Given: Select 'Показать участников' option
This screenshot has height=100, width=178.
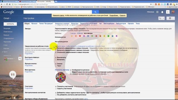Looking at the screenshot, I should [56, 86].
